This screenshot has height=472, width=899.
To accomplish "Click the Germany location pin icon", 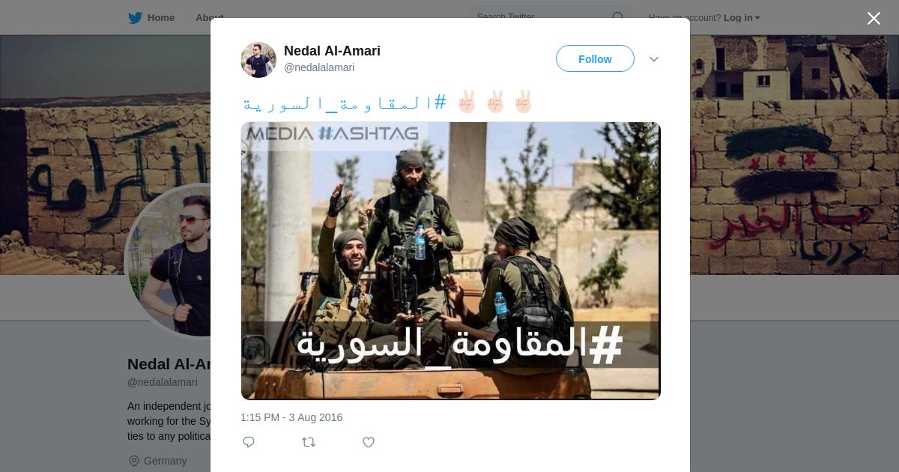I will click(x=134, y=461).
